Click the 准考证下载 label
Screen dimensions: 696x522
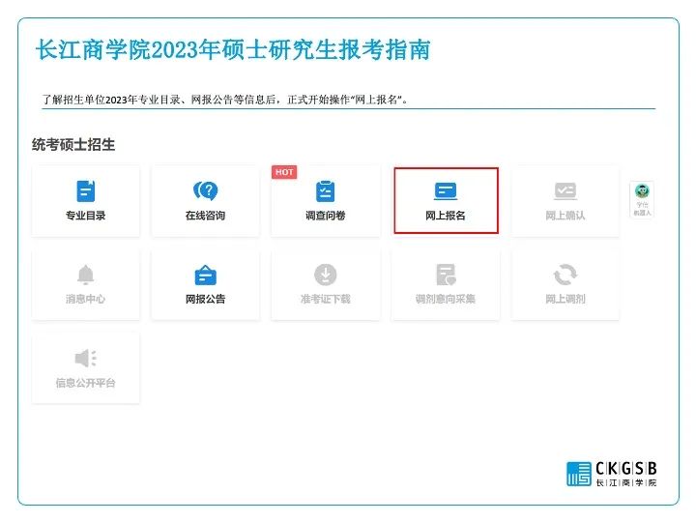click(326, 299)
